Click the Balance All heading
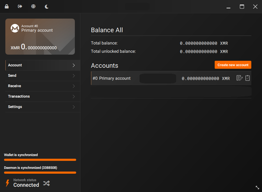Screen dimensions: 262x192 click(107, 30)
